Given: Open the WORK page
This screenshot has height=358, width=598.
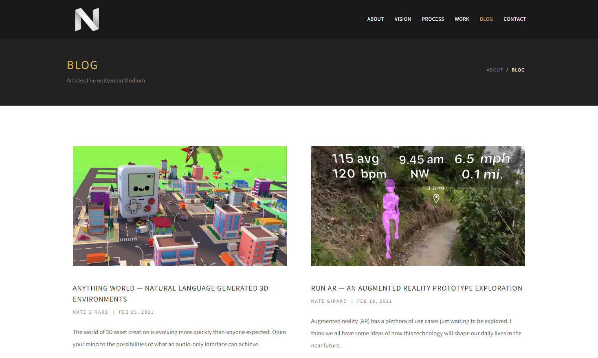Looking at the screenshot, I should point(462,19).
